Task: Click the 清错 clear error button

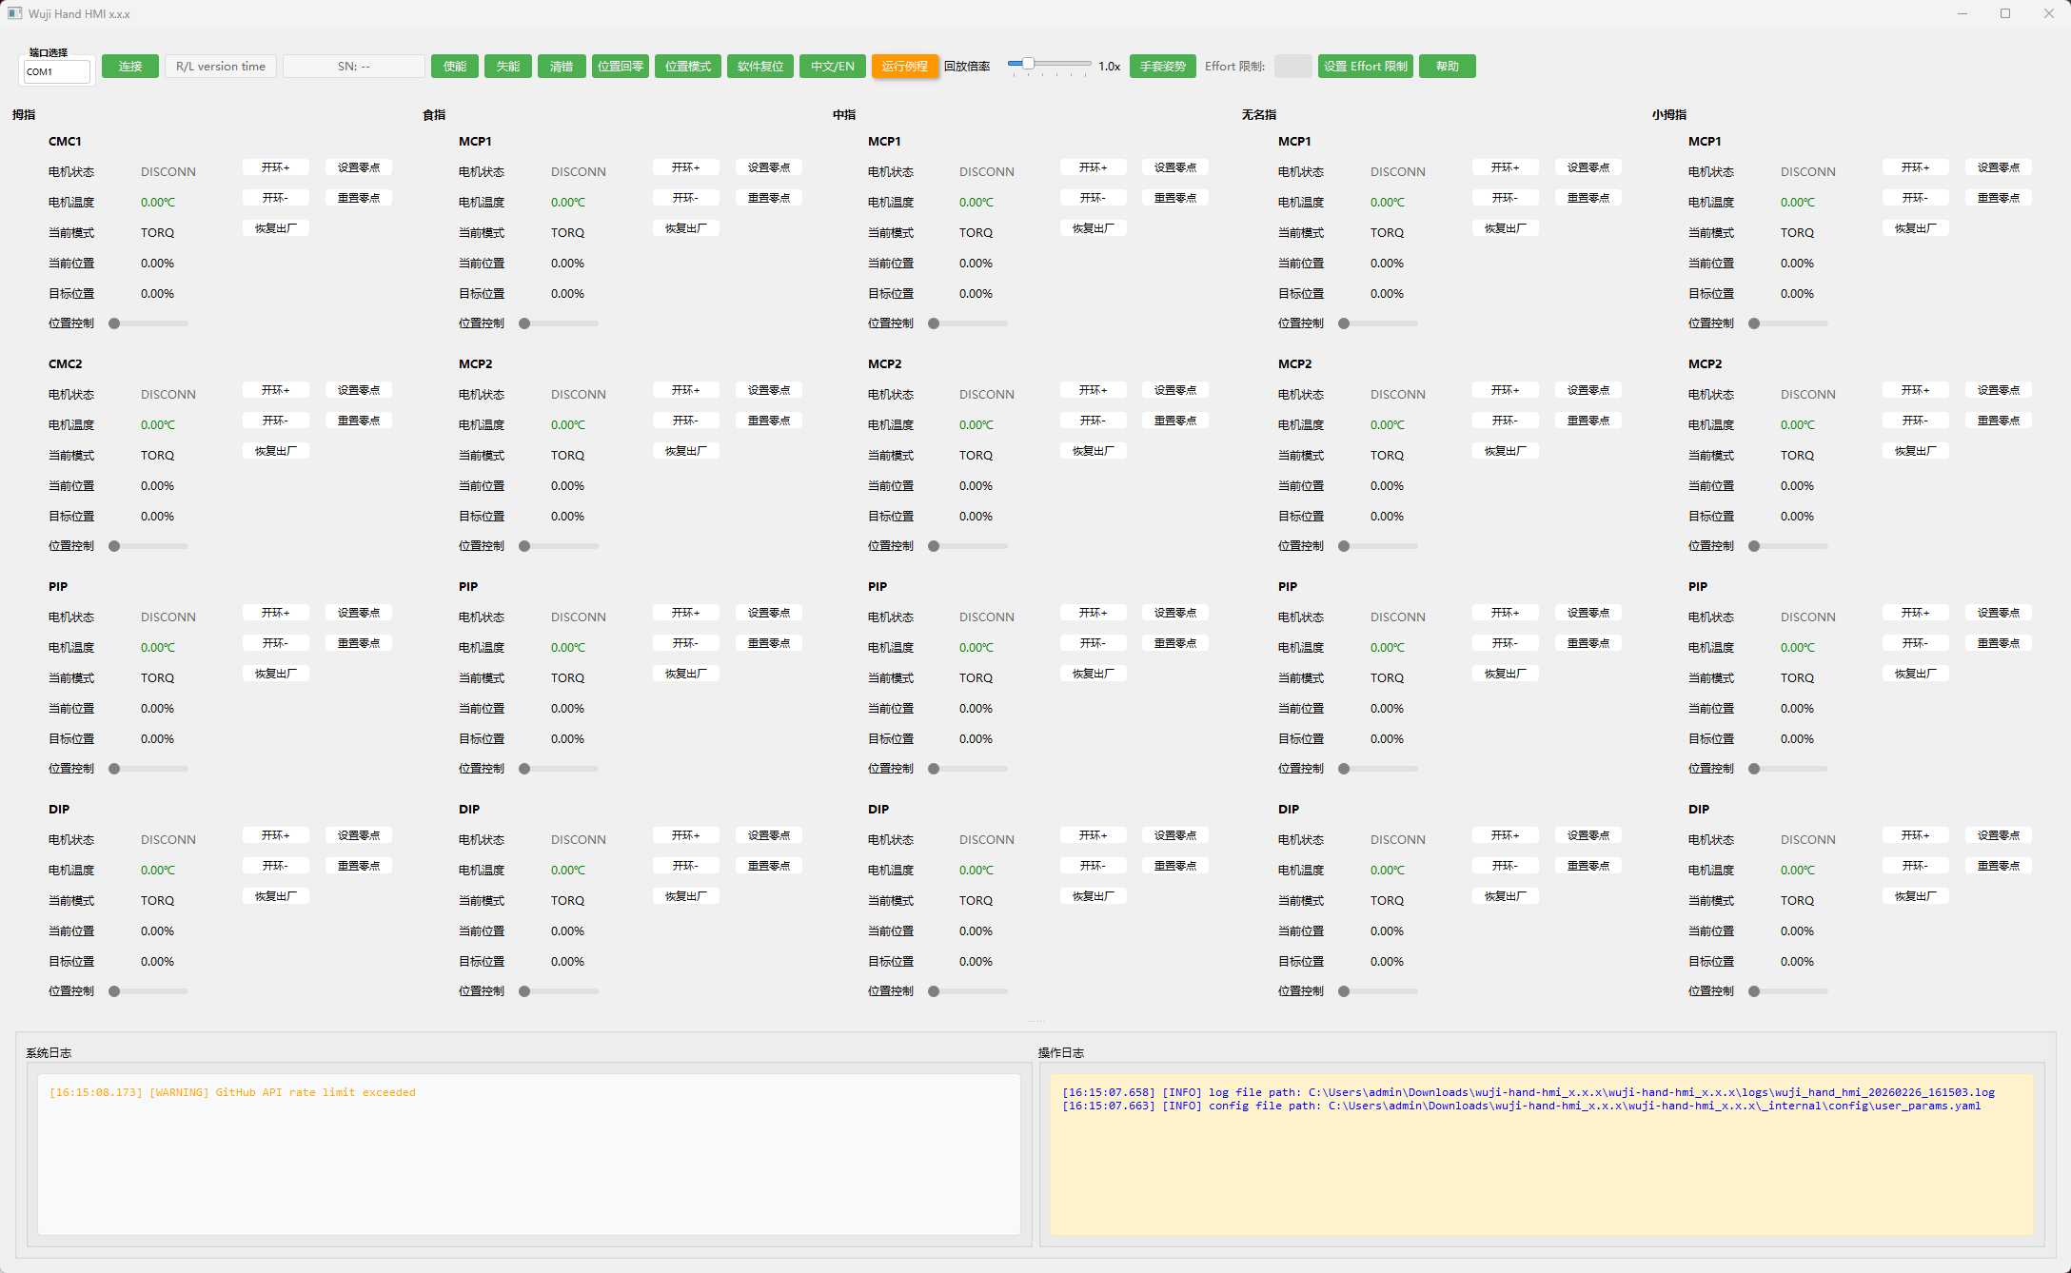Action: point(562,67)
